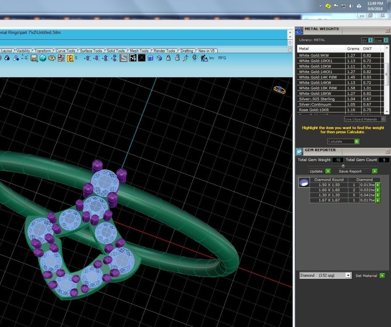Click the Gem Reporter panel icon
The image size is (391, 327).
coord(299,151)
